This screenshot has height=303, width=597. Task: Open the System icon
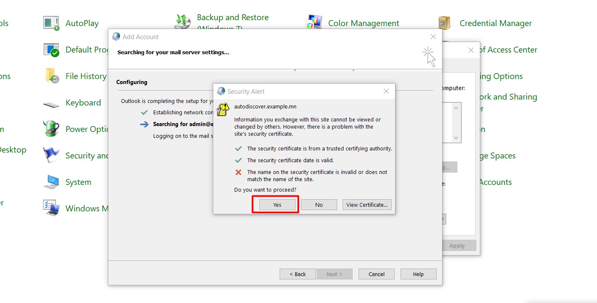point(52,182)
